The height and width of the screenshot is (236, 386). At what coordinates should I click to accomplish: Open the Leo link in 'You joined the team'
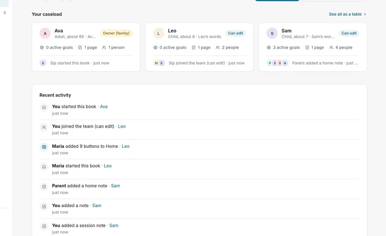click(122, 126)
